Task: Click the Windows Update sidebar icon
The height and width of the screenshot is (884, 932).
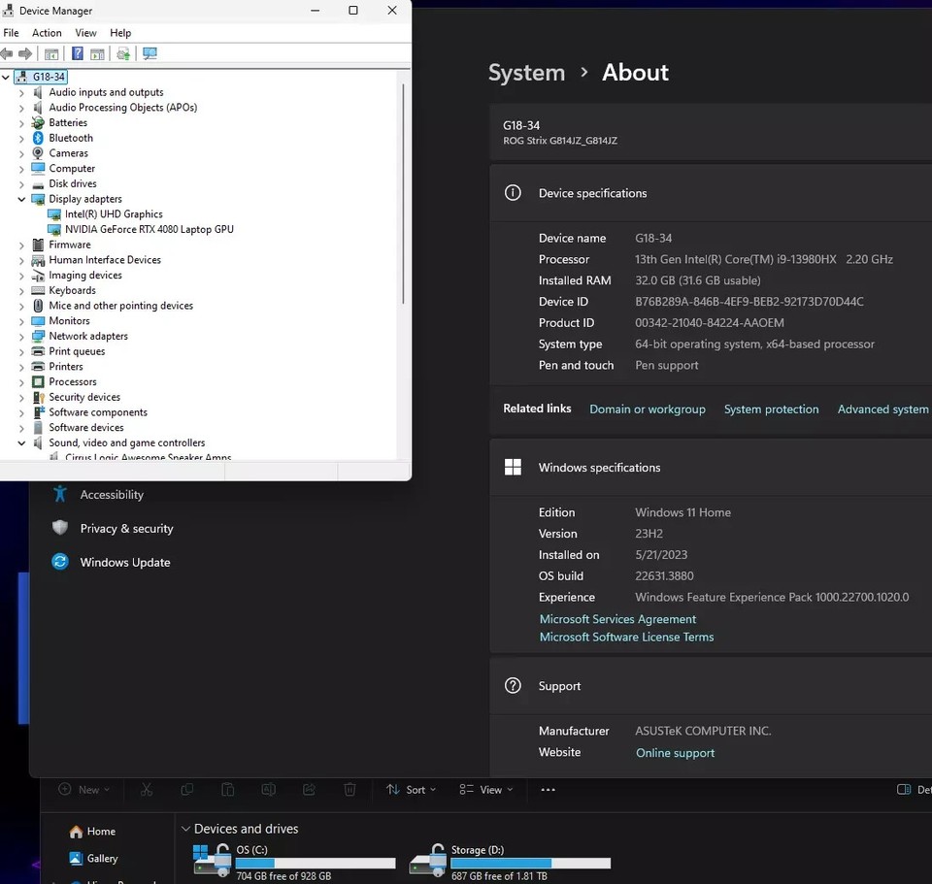Action: tap(60, 562)
